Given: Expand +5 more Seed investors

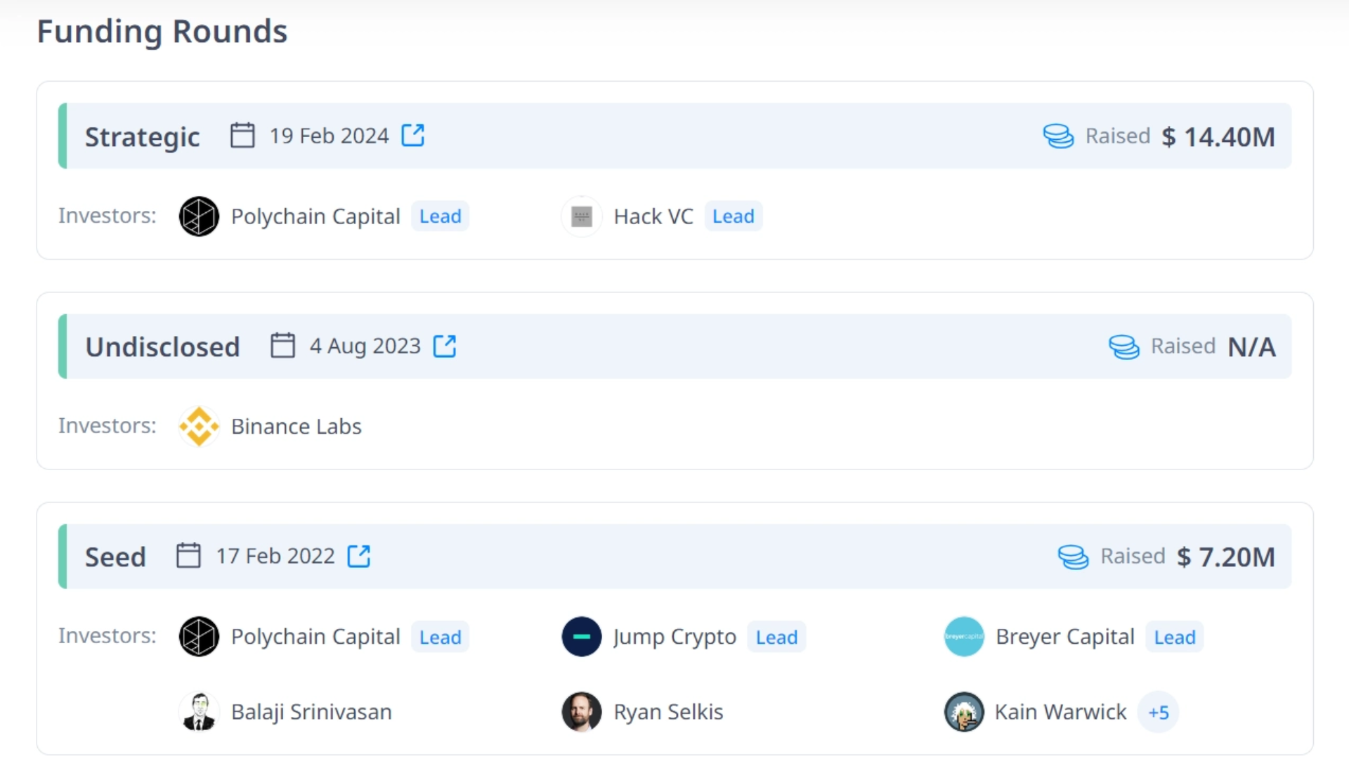Looking at the screenshot, I should point(1159,713).
